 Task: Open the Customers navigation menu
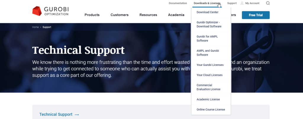click(120, 15)
